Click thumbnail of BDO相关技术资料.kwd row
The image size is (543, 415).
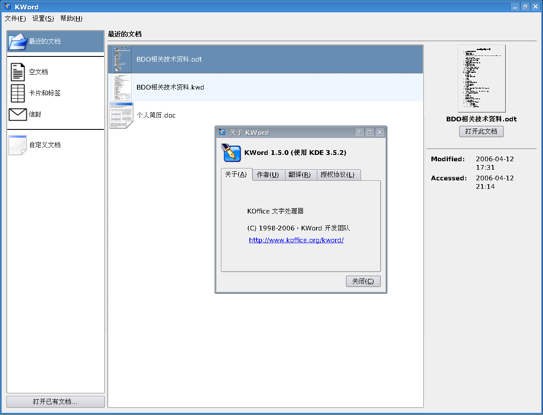122,87
